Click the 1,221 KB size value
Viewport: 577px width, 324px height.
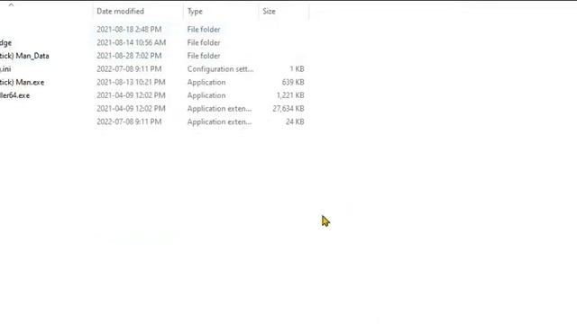290,95
